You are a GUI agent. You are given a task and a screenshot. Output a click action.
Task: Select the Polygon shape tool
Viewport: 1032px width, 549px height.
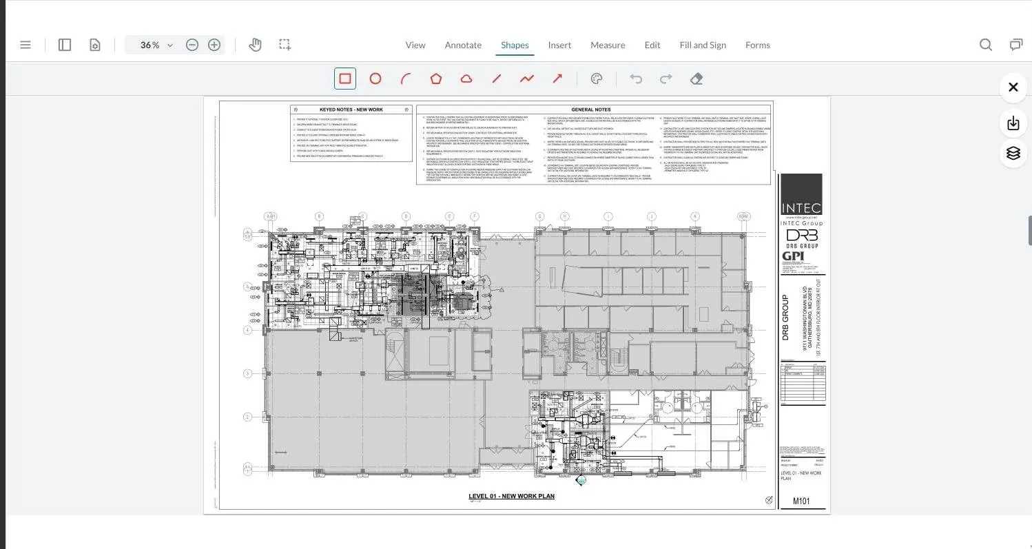coord(436,79)
